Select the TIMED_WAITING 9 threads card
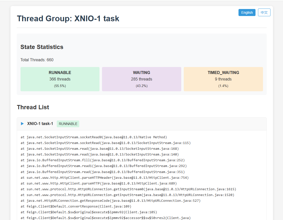Image resolution: width=283 pixels, height=220 pixels. click(x=223, y=79)
